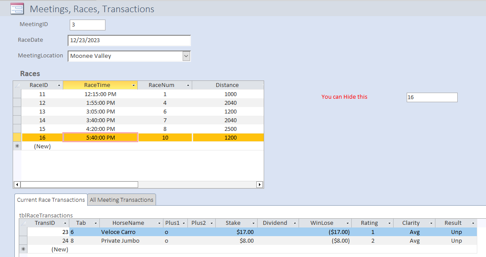Open the RaceNum column filter arrow
486x257 pixels.
(188, 85)
